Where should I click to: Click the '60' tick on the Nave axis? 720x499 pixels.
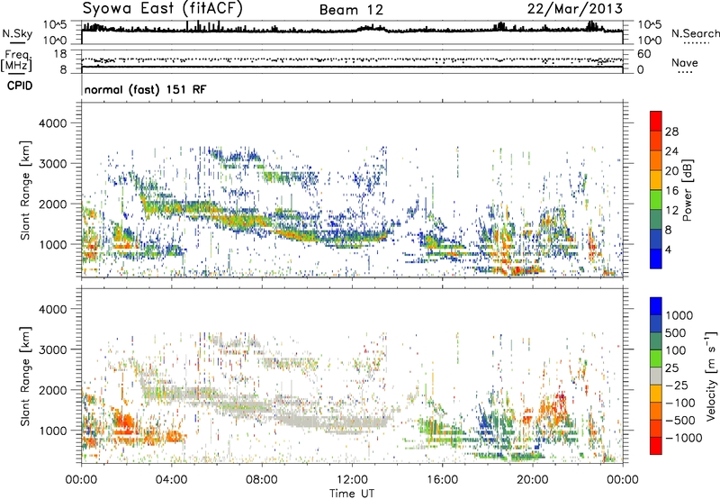tap(643, 54)
